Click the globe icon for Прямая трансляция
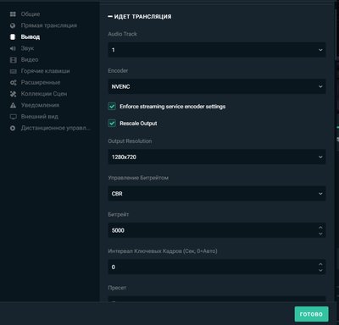The width and height of the screenshot is (339, 325). [x=13, y=25]
